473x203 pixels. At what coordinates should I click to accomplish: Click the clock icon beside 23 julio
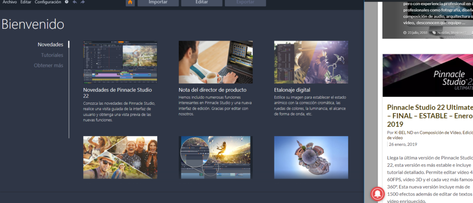[x=405, y=33]
